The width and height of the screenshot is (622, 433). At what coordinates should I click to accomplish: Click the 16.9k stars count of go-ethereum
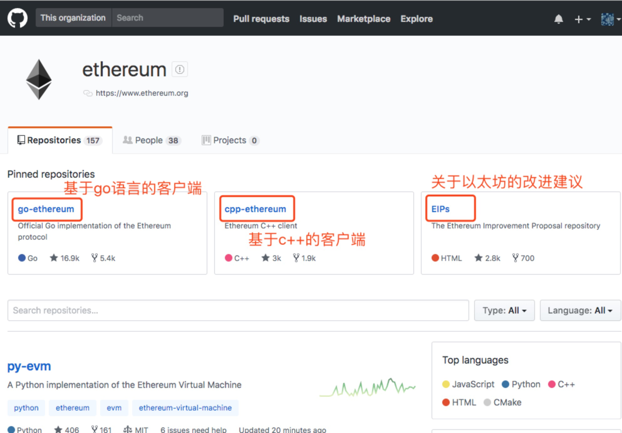tap(65, 258)
